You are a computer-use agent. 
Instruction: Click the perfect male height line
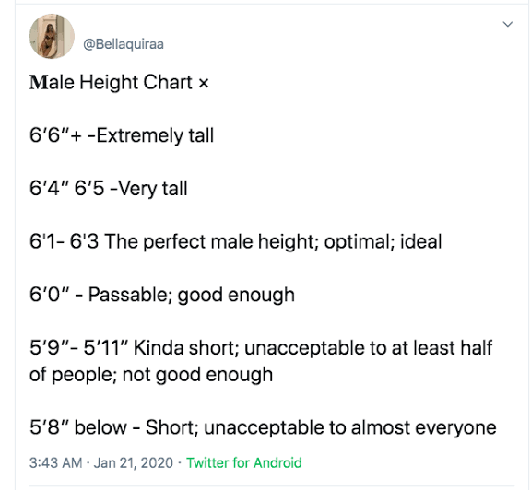coord(235,241)
